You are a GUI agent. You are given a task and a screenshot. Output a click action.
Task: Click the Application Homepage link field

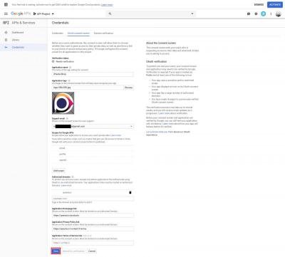93,216
